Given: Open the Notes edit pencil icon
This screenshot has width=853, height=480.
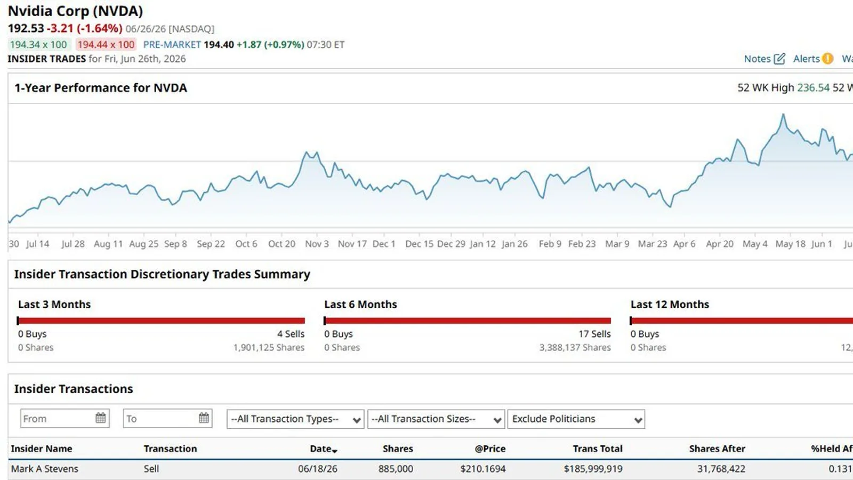Looking at the screenshot, I should click(779, 59).
